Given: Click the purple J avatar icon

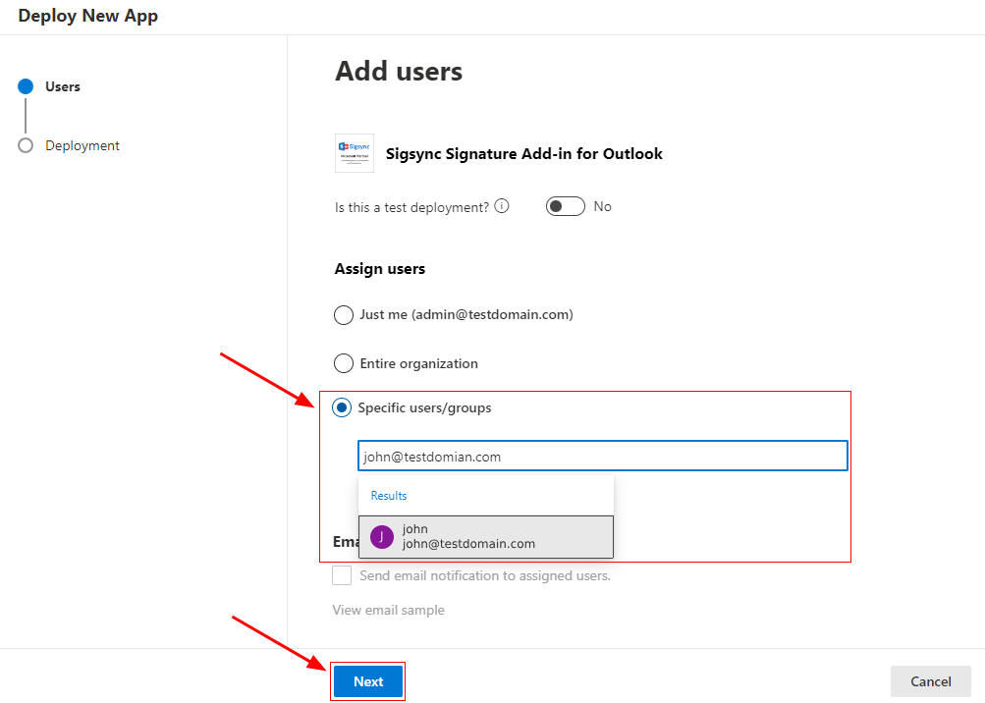Looking at the screenshot, I should 382,536.
